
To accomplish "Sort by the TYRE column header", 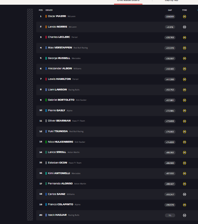I will [185, 10].
